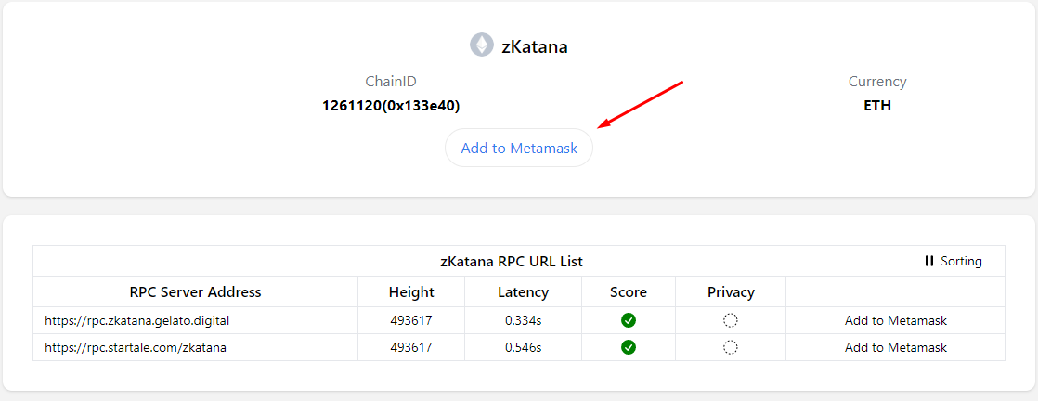Image resolution: width=1038 pixels, height=401 pixels.
Task: Click the 0.334s latency value
Action: pos(523,320)
